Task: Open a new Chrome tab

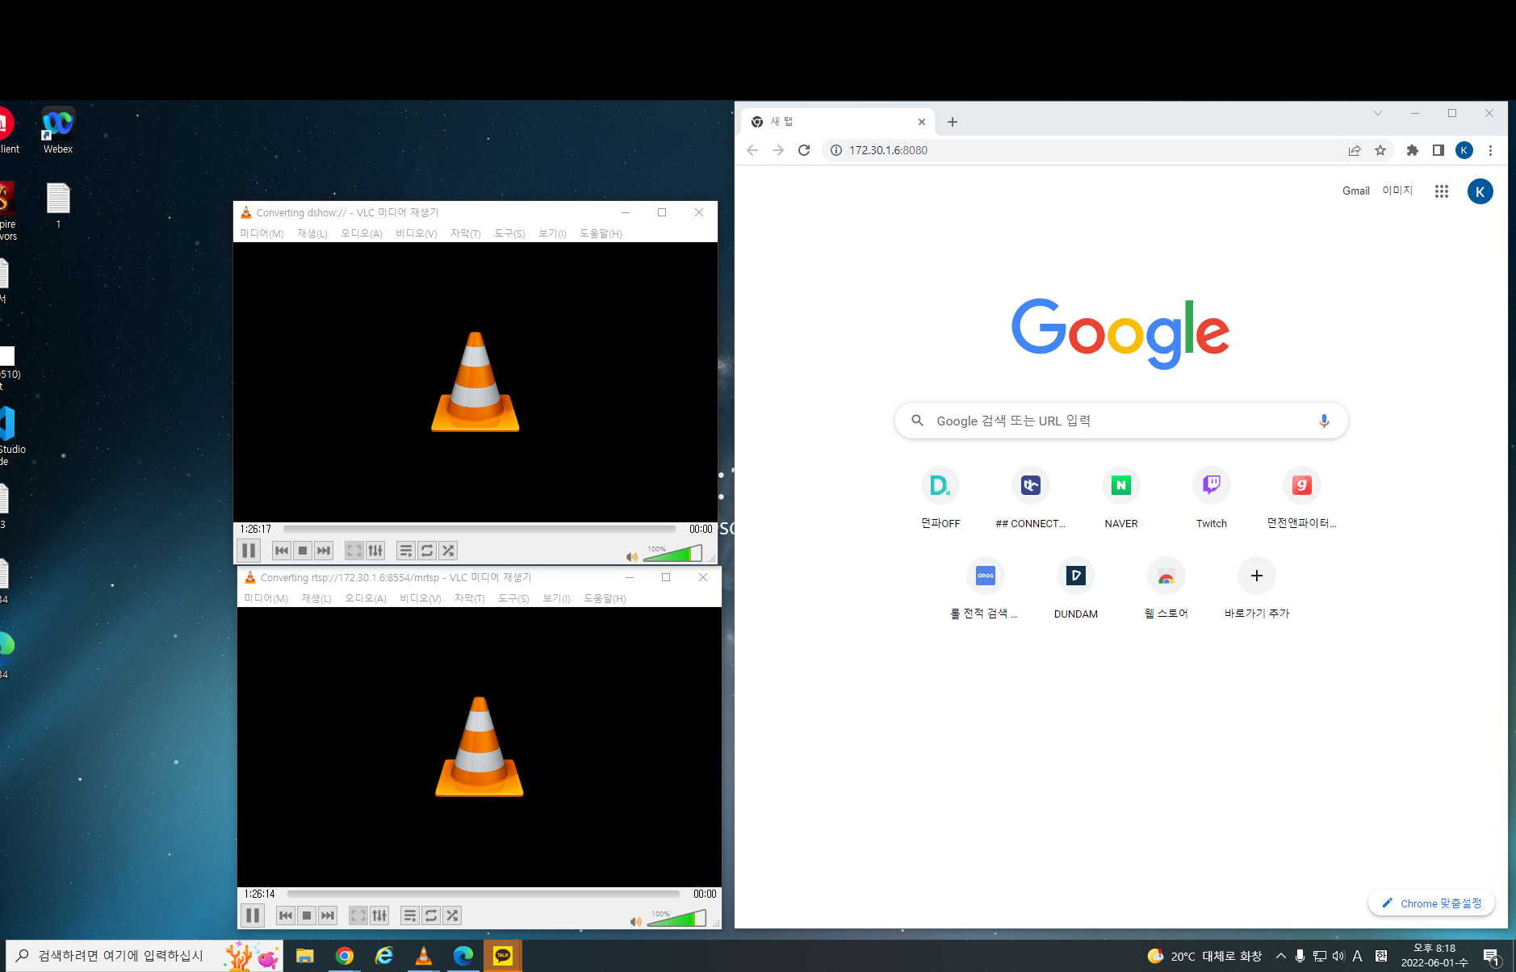Action: coord(953,122)
